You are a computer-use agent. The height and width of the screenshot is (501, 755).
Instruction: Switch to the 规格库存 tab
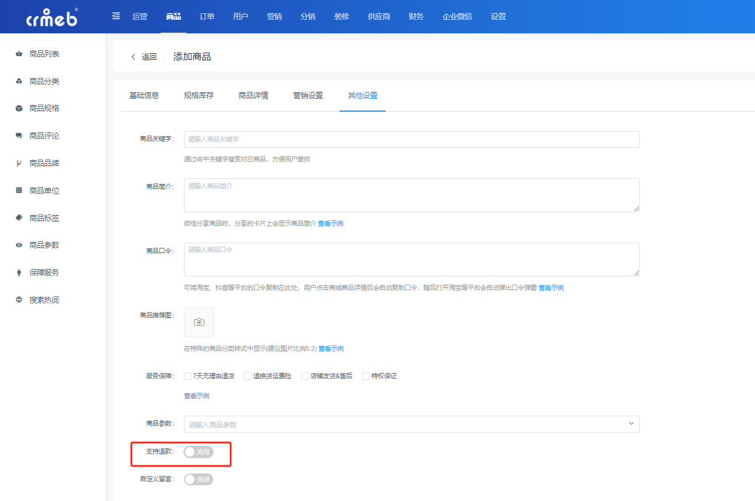point(199,95)
